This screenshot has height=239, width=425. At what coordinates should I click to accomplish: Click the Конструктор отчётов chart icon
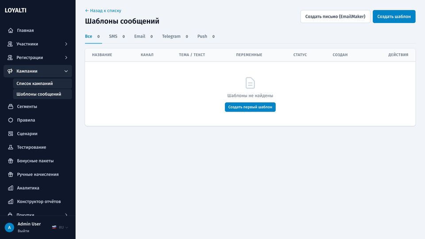pos(11,201)
